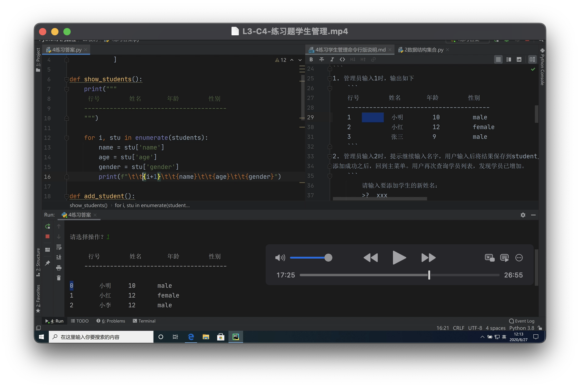Viewport: 580px width, 388px height.
Task: Open the Structure tool window tab
Action: [38, 262]
